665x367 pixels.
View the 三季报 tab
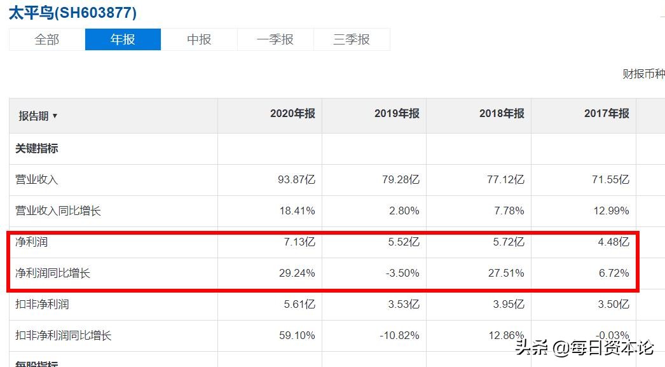(352, 39)
